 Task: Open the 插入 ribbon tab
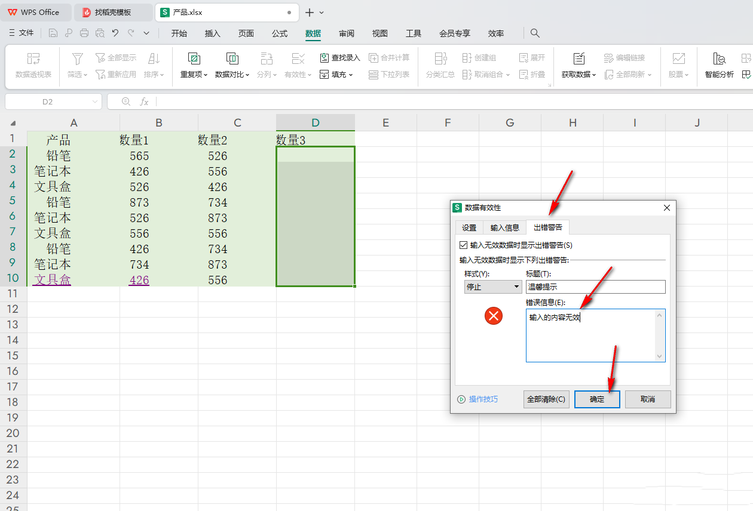point(213,33)
